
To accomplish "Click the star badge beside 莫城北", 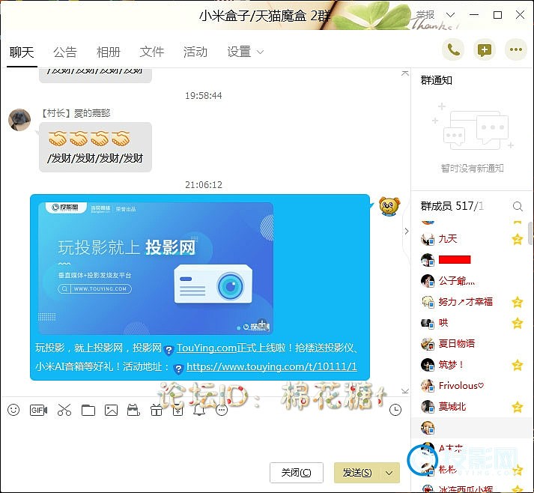I will 518,407.
